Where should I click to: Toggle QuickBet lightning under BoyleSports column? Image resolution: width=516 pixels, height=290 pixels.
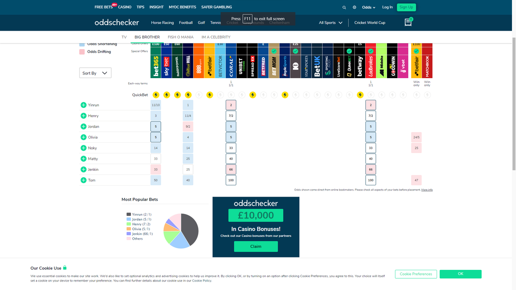pyautogui.click(x=285, y=95)
